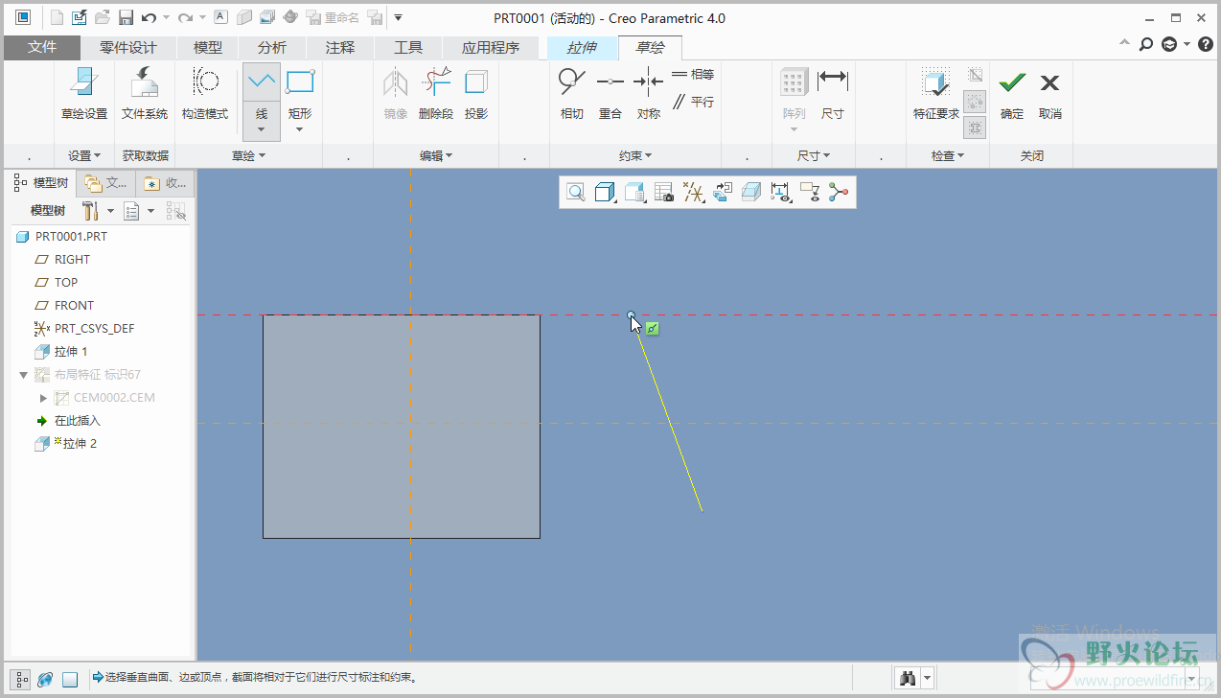Click the search magnifier icon at top right
This screenshot has height=698, width=1221.
[x=1146, y=44]
